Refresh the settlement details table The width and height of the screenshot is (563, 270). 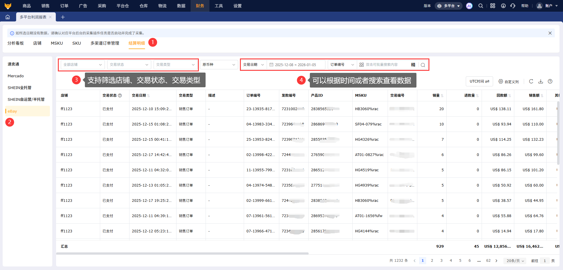pyautogui.click(x=531, y=81)
